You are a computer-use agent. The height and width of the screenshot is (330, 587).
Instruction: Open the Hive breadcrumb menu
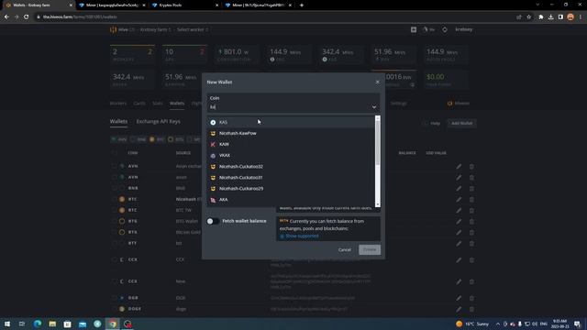pyautogui.click(x=122, y=29)
